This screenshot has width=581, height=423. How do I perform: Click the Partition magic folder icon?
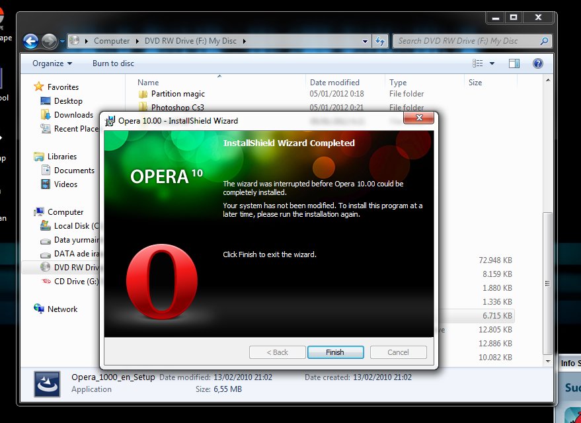tap(143, 94)
